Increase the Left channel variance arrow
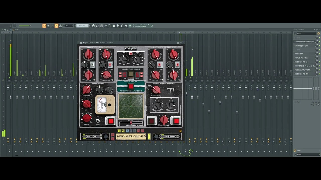Screen dimensions: 321x180 click(x=120, y=73)
